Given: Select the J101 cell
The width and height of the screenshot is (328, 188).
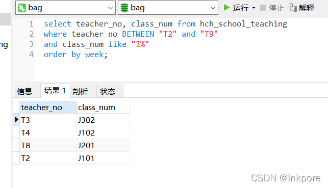Looking at the screenshot, I should pyautogui.click(x=103, y=158).
